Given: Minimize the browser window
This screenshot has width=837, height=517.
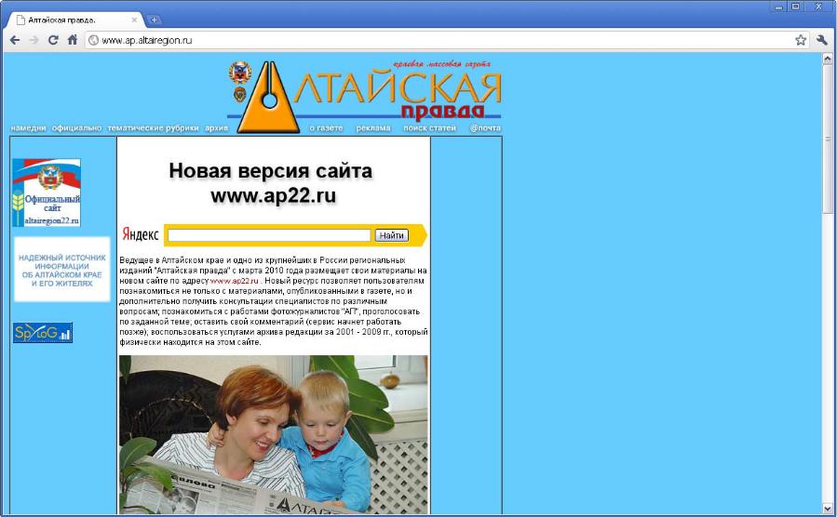Looking at the screenshot, I should tap(780, 7).
